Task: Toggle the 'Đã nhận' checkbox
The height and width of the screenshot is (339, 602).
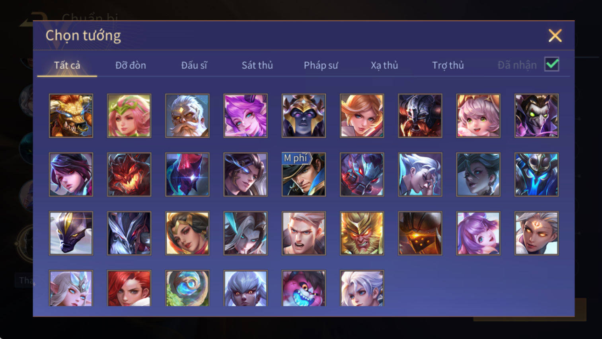Action: [551, 64]
